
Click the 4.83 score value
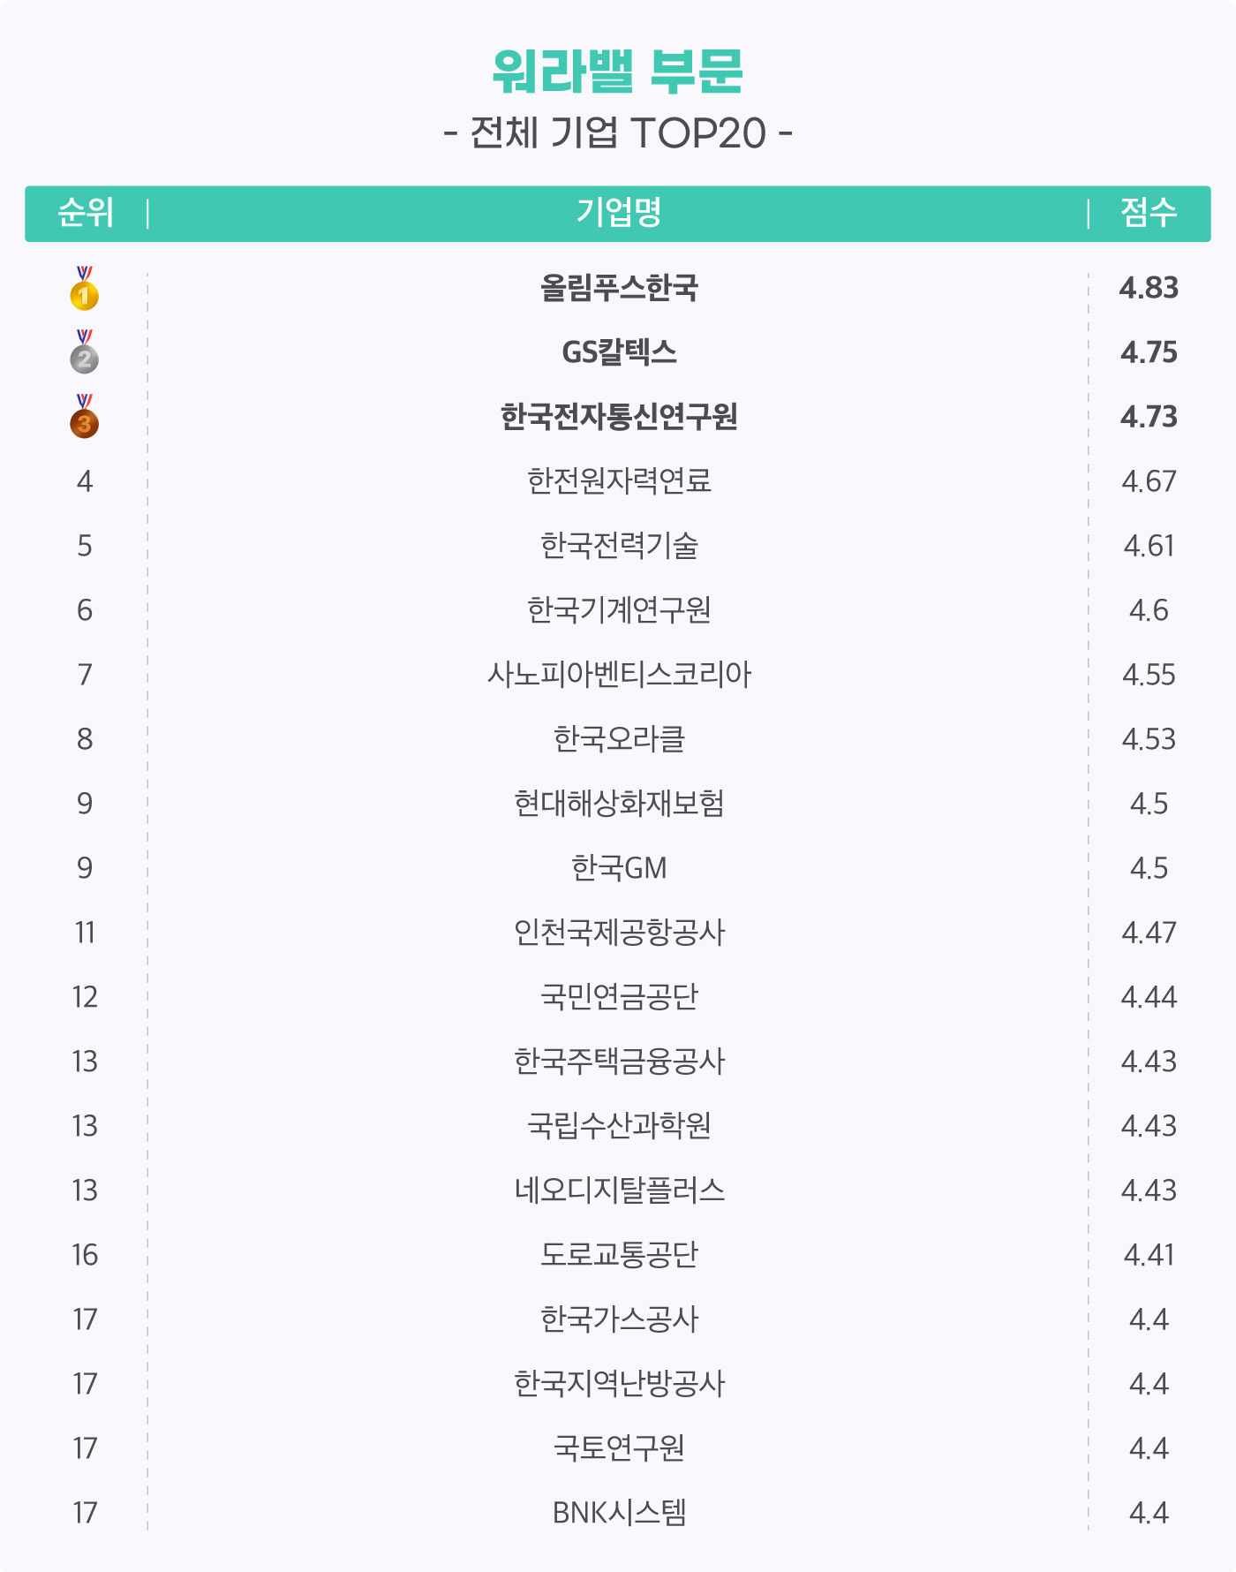[1149, 288]
